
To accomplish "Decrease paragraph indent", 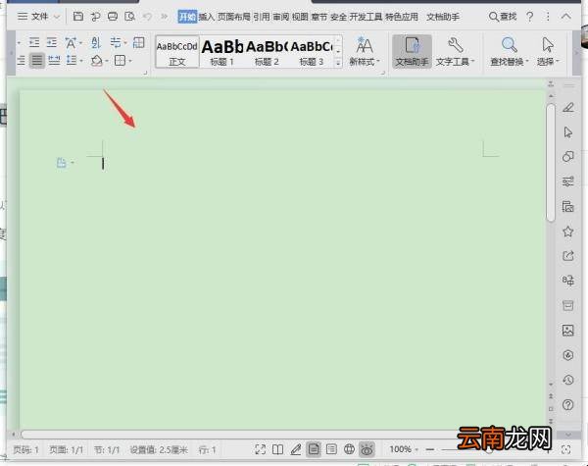I will [34, 42].
